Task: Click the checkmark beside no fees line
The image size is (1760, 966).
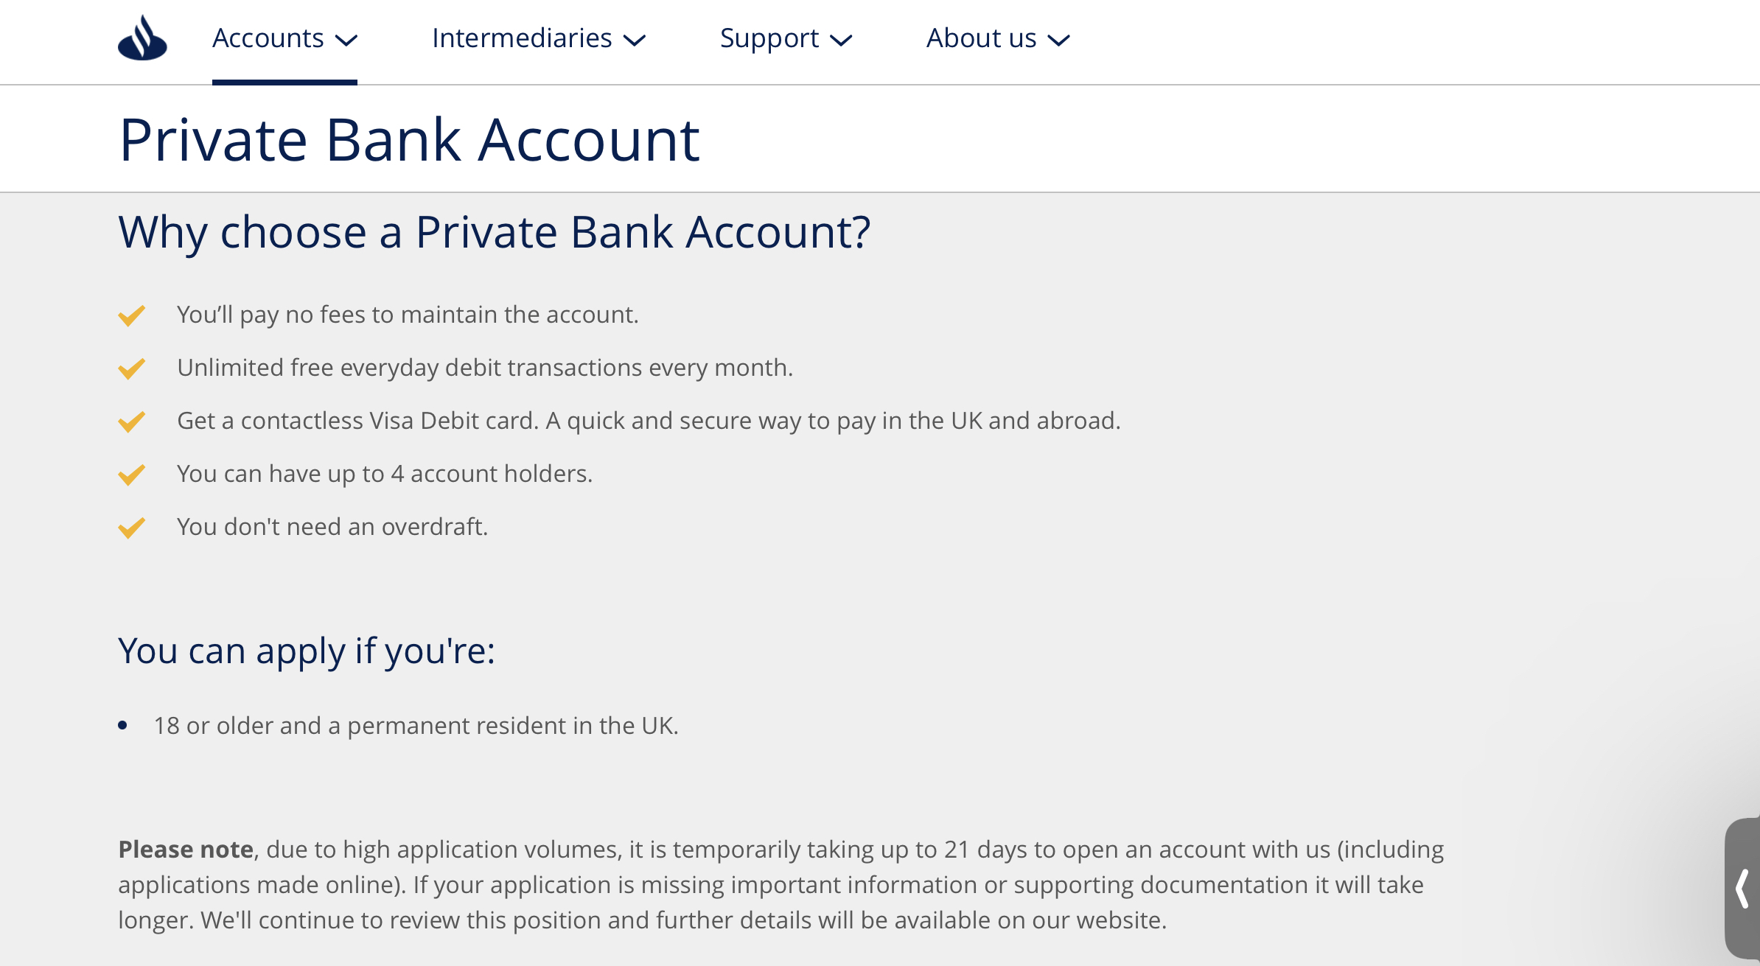Action: 132,315
